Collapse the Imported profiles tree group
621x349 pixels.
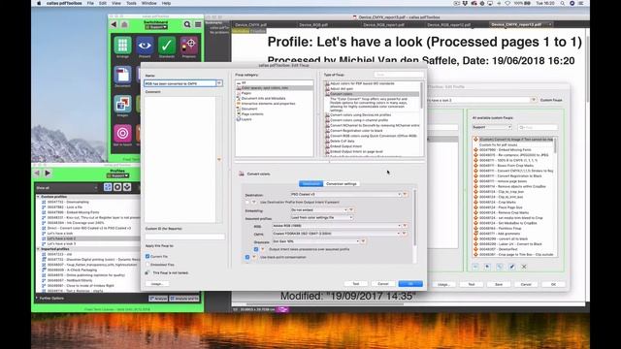point(38,249)
